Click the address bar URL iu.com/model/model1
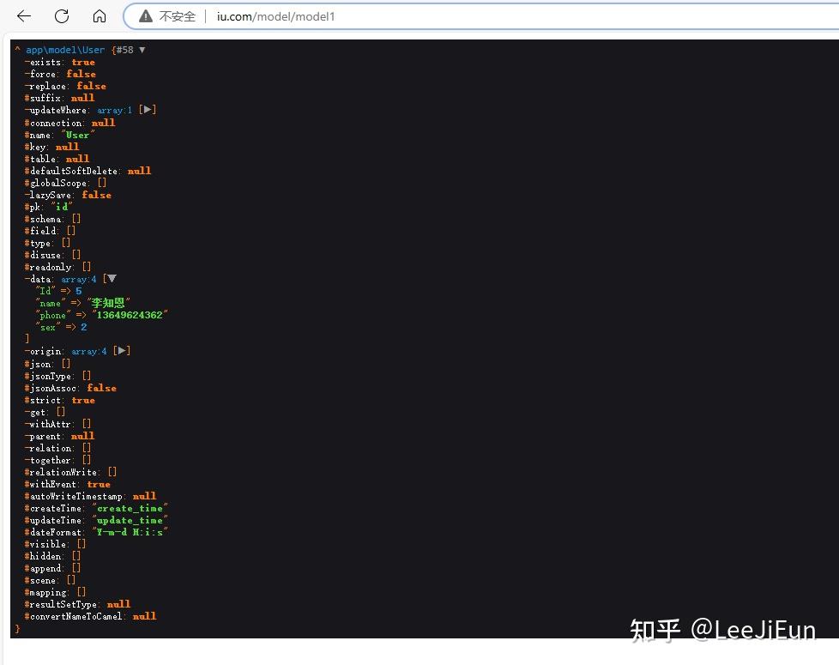Screen dimensions: 839x665 tap(275, 16)
